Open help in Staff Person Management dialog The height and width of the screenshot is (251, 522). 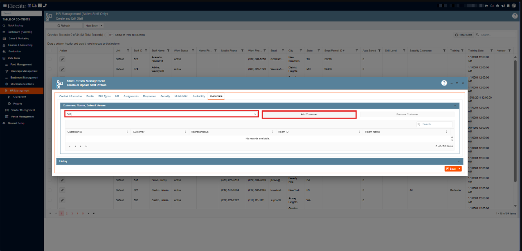point(444,83)
